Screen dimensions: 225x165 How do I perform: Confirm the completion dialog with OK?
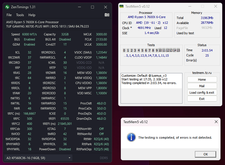(x=205, y=154)
